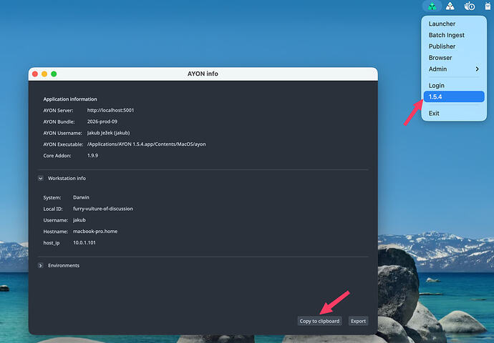Expand the Environments section
Screen dimensions: 494x343
pos(41,266)
